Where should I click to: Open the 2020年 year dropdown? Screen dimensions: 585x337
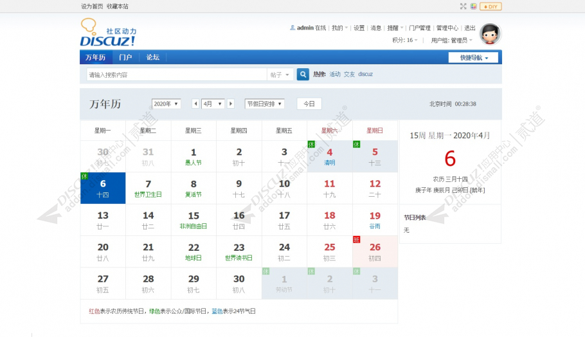pos(166,104)
